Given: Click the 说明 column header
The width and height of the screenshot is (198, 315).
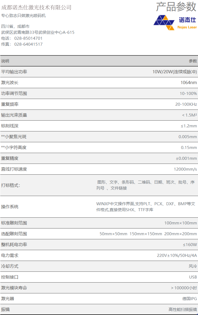Looking at the screenshot, I should click(x=5, y=61).
